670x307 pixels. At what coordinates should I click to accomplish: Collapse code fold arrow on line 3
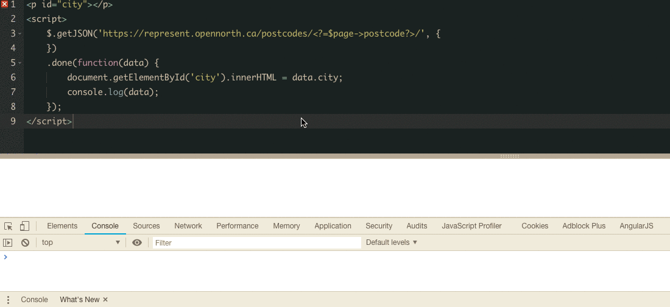[20, 34]
